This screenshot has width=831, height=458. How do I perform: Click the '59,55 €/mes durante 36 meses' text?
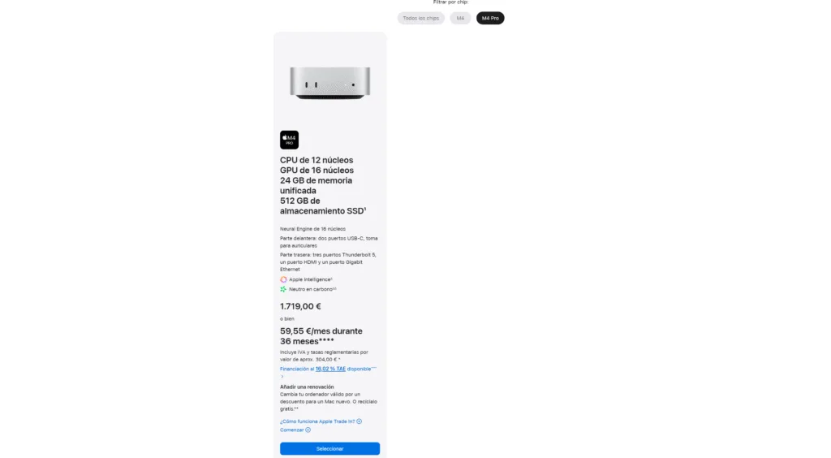coord(321,336)
